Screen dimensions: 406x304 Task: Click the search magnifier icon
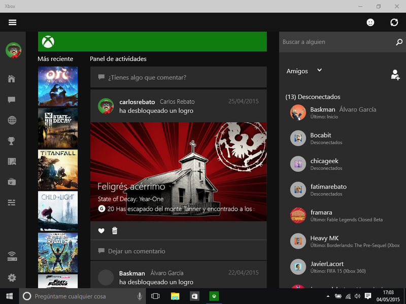[399, 42]
